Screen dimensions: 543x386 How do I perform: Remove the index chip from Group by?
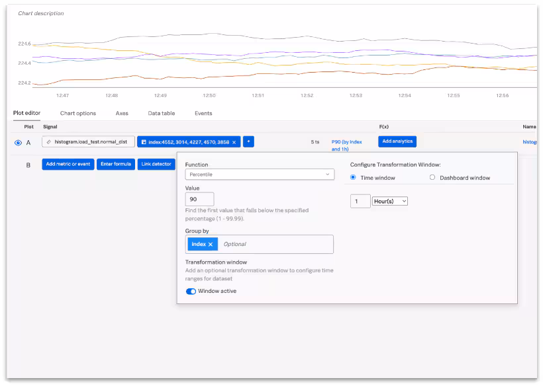click(209, 244)
